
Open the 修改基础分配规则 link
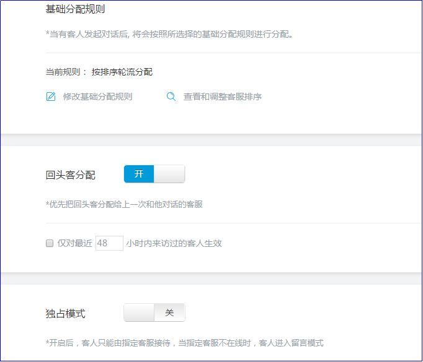pyautogui.click(x=97, y=97)
